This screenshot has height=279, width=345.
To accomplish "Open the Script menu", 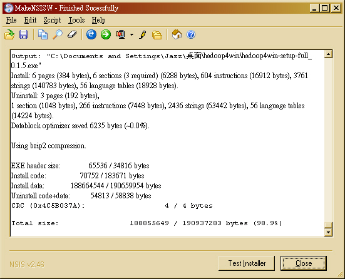I will coord(52,20).
